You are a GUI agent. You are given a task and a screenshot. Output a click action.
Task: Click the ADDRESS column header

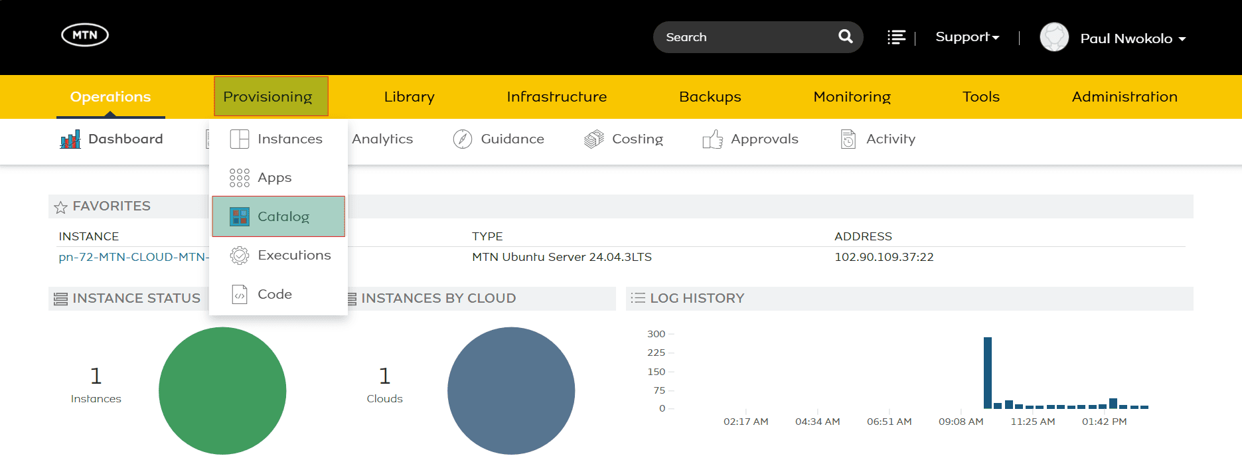pyautogui.click(x=863, y=236)
